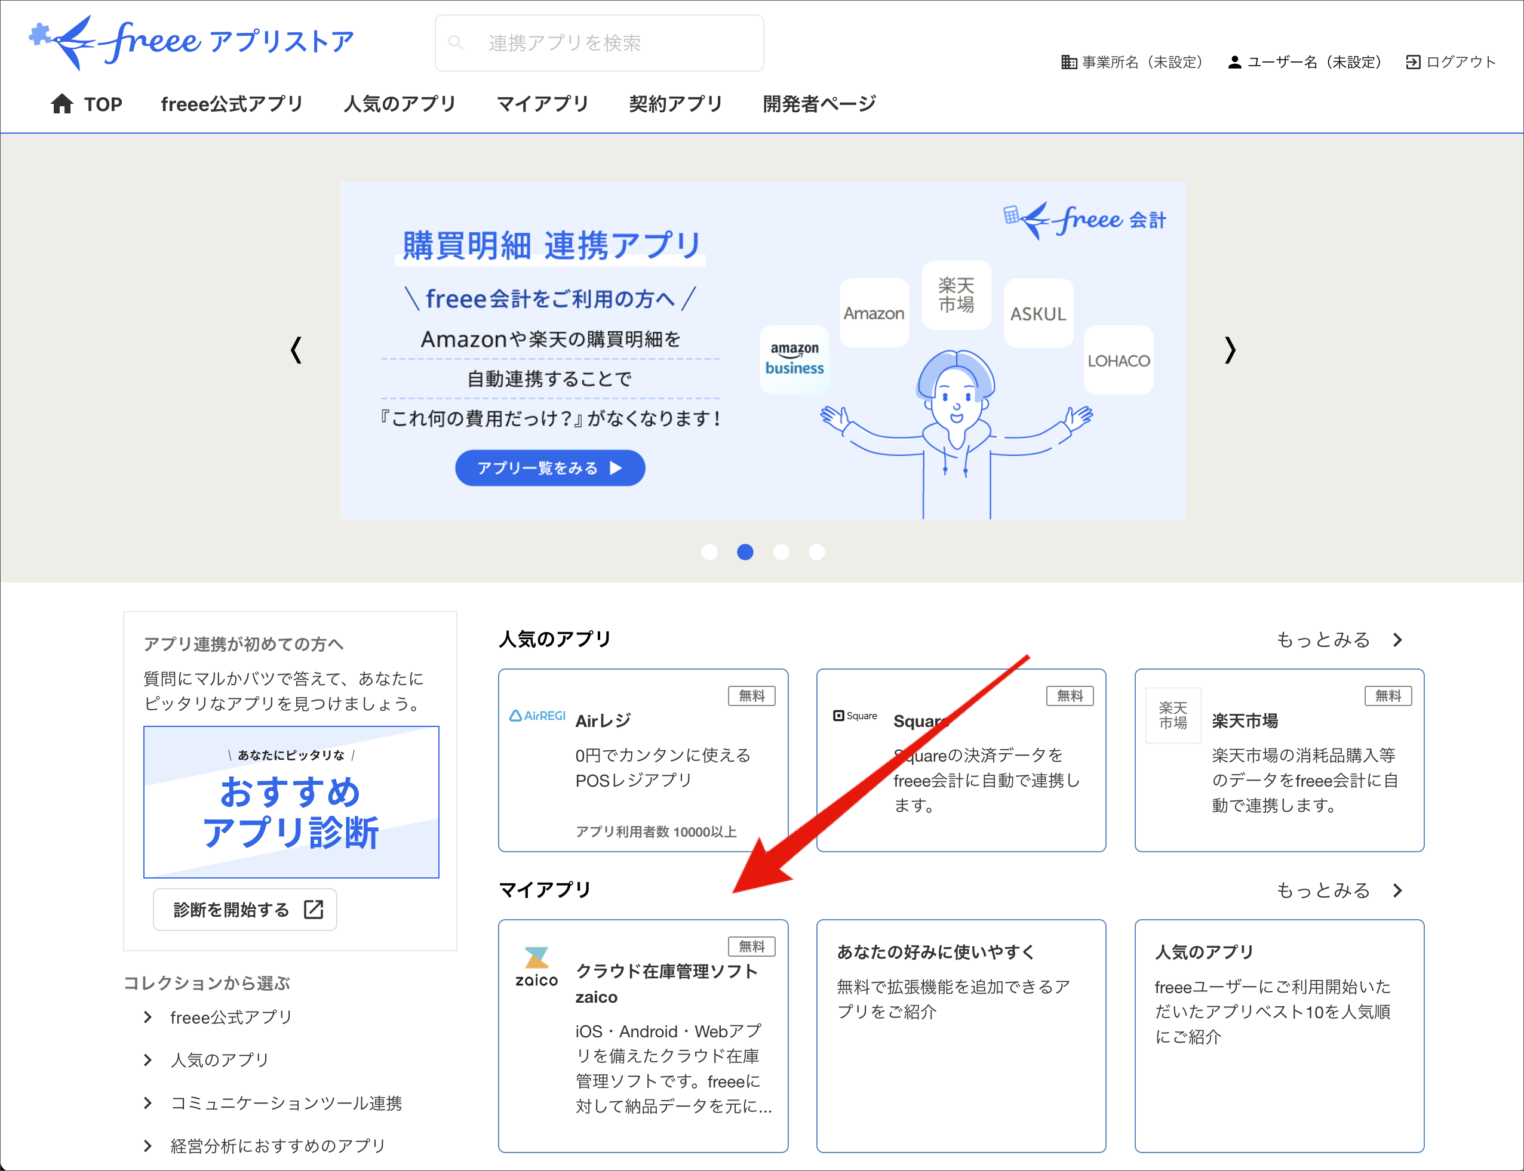Select the fourth carousel dot indicator
The width and height of the screenshot is (1524, 1171).
click(817, 552)
